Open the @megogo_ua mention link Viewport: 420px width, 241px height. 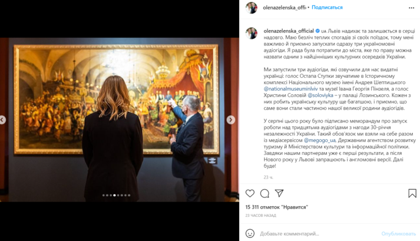pos(319,140)
